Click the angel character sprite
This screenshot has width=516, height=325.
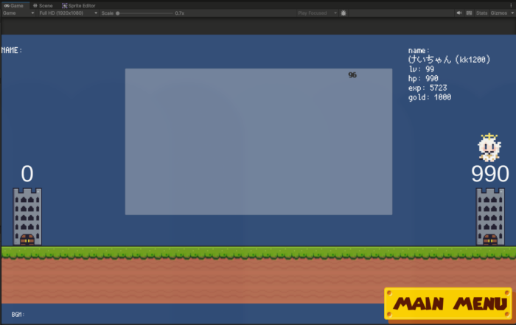488,148
